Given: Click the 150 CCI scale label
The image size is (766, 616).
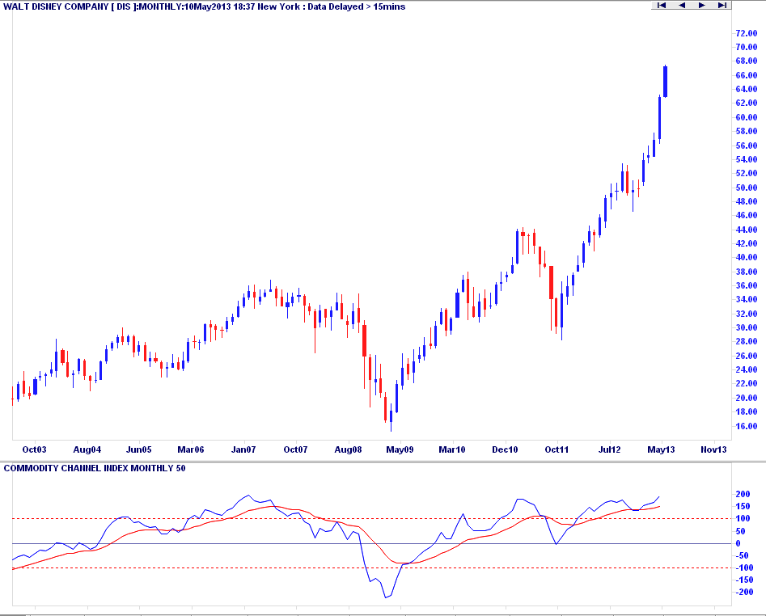Looking at the screenshot, I should (743, 507).
